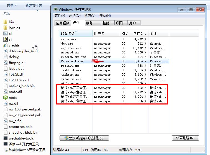This screenshot has height=155, width=210.
Task: Click the nw_100_percent.pak file icon
Action: 5,109
